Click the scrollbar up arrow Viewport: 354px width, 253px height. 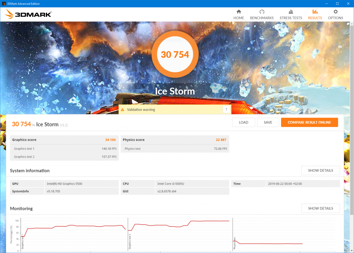tap(352, 24)
